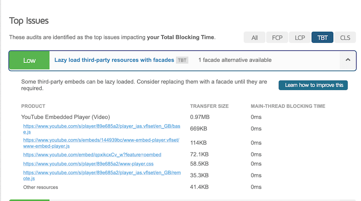The height and width of the screenshot is (201, 361).
Task: Open Lazy load third-party resources audit title
Action: tap(114, 60)
